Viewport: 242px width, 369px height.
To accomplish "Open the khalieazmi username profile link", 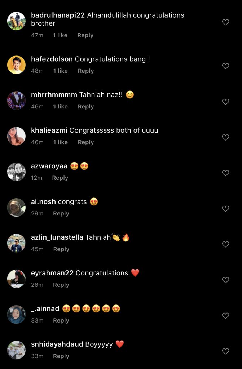I will [49, 130].
